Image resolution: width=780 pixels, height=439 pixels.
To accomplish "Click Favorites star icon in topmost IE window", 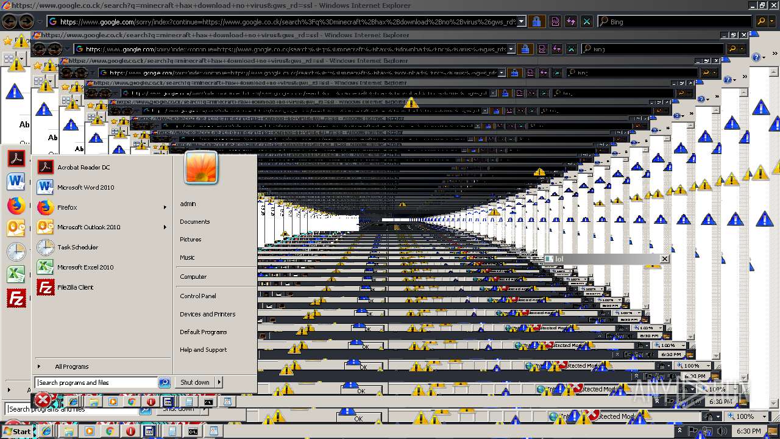I will pos(7,41).
